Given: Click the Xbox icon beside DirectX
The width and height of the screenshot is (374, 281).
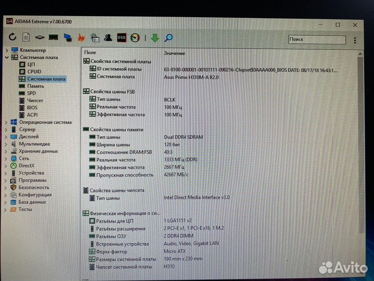Looking at the screenshot, I should 14,166.
